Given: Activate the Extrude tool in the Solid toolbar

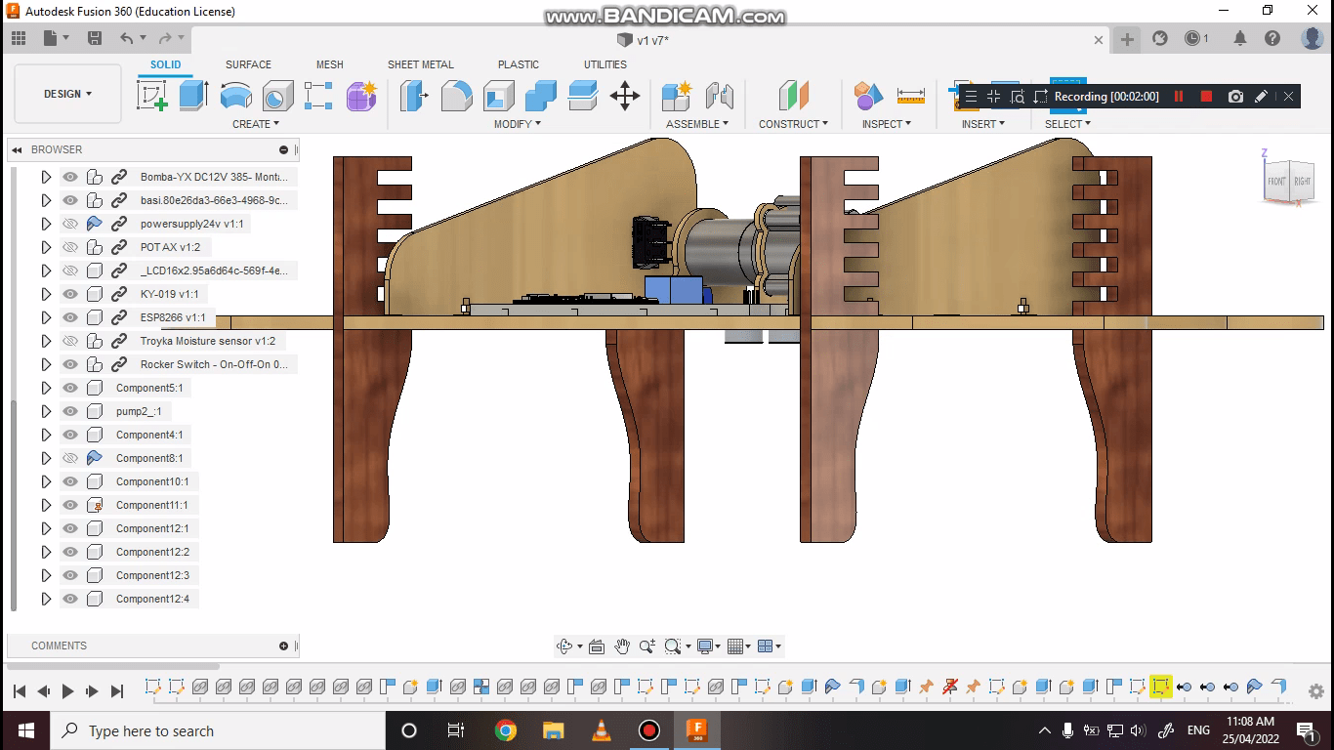Looking at the screenshot, I should click(192, 95).
